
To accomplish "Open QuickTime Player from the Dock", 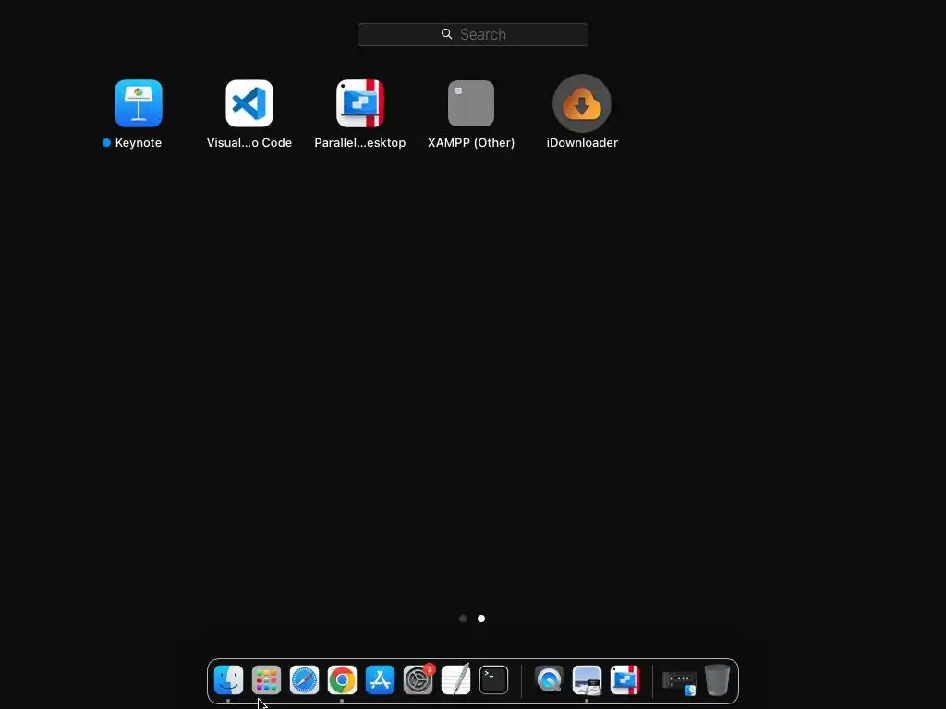I will (x=549, y=680).
